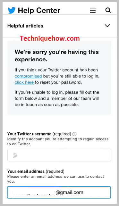Click "Please enter an email address" helper text

click(55, 179)
